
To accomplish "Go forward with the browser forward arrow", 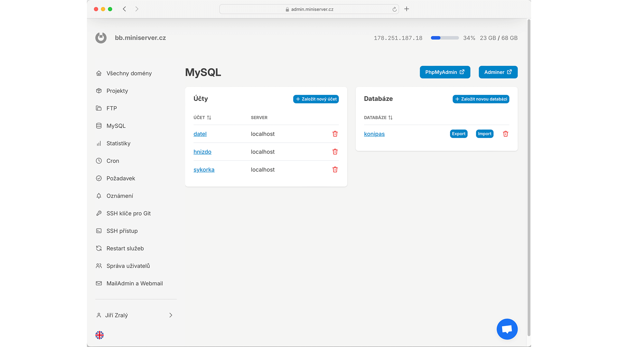I will [x=137, y=9].
